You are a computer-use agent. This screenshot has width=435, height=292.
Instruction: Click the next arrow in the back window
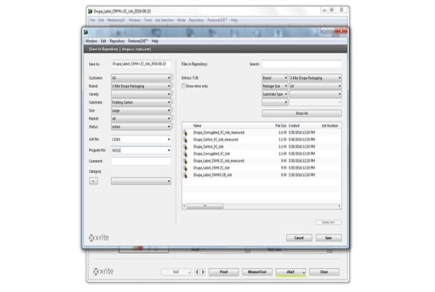coord(203,272)
